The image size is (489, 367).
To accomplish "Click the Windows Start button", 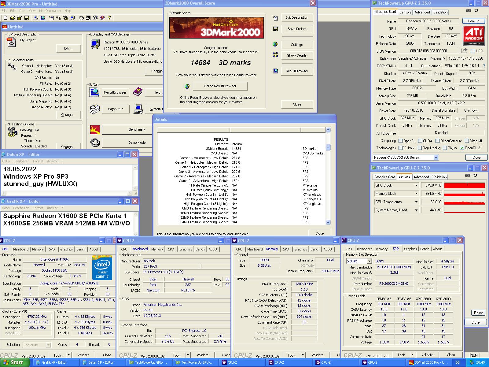I will point(15,362).
